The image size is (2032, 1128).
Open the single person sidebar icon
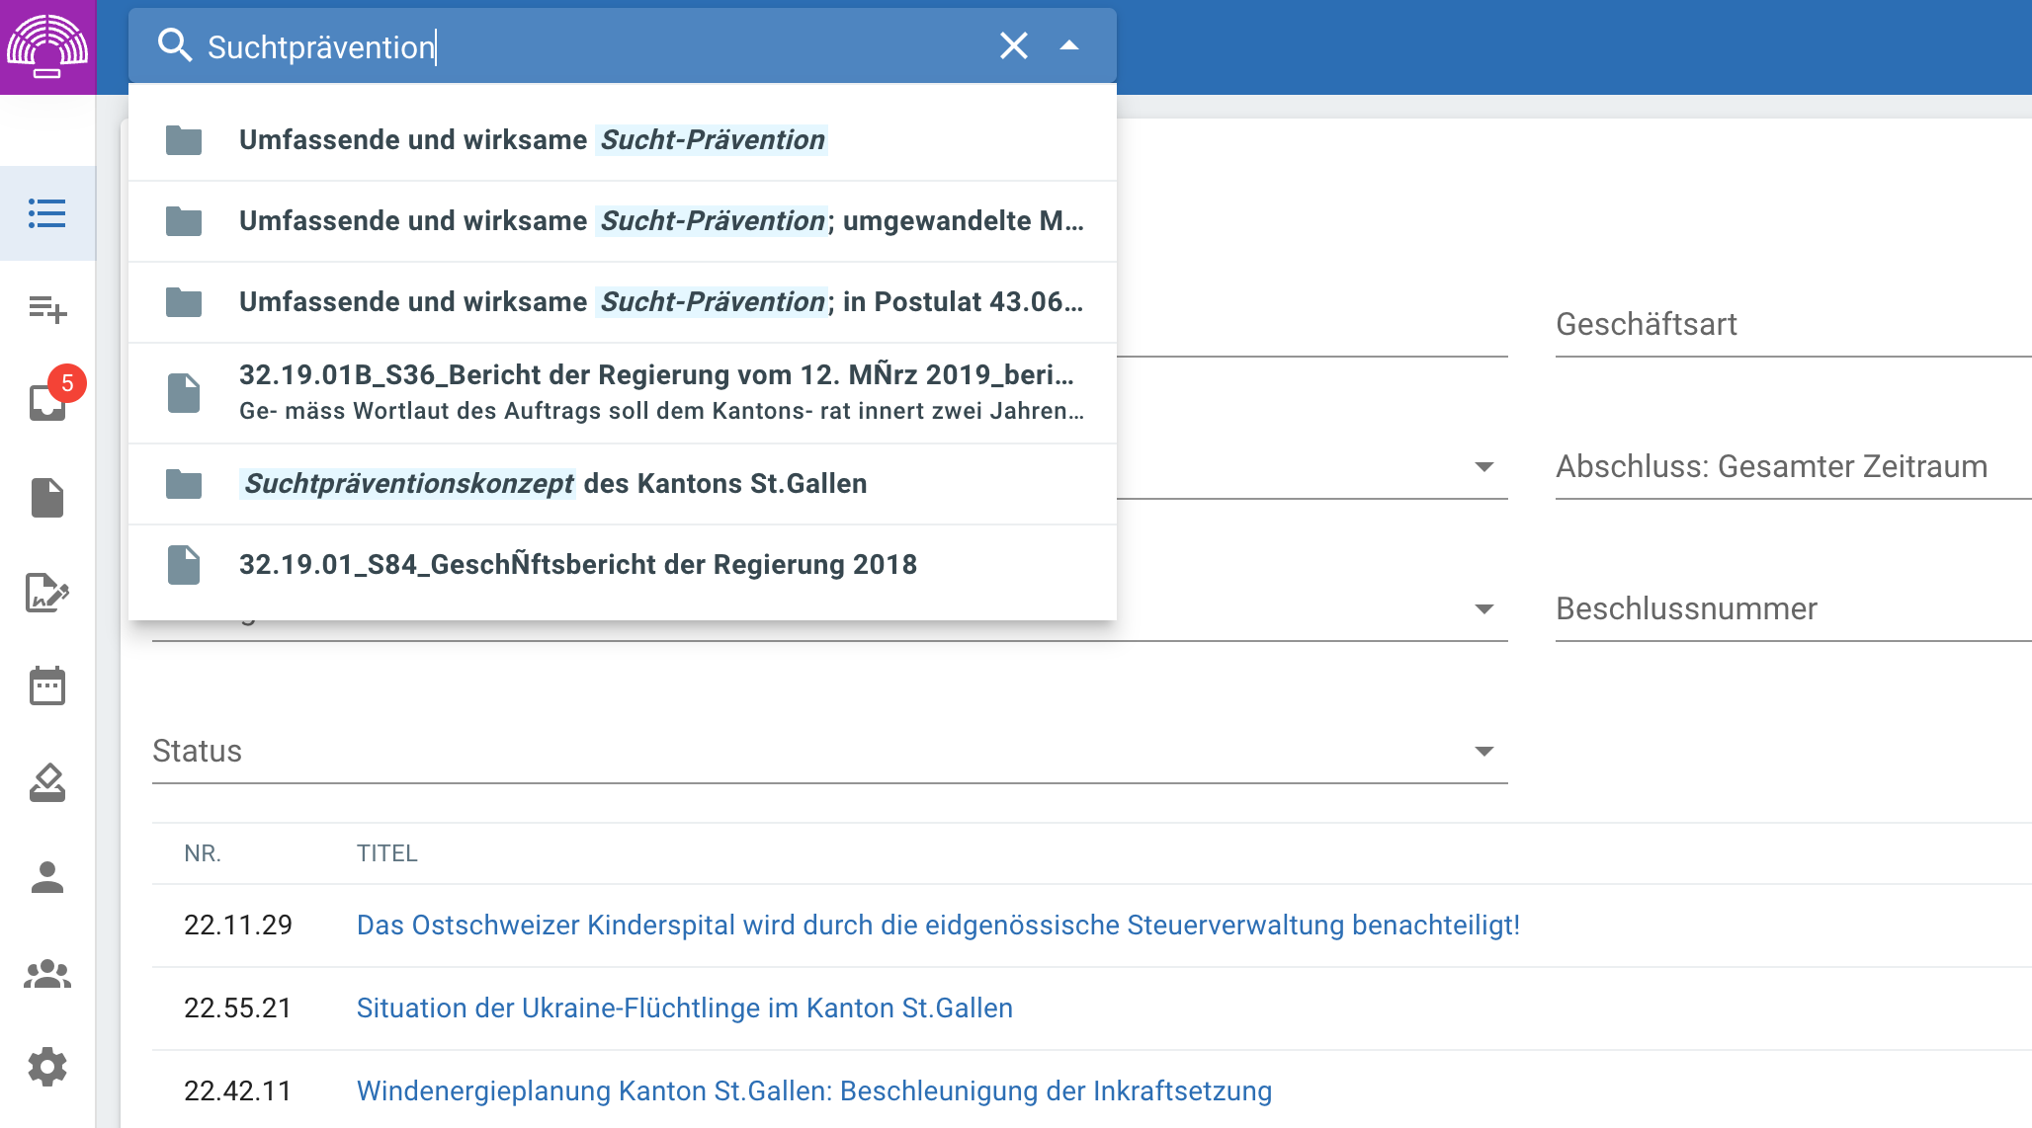[x=47, y=877]
